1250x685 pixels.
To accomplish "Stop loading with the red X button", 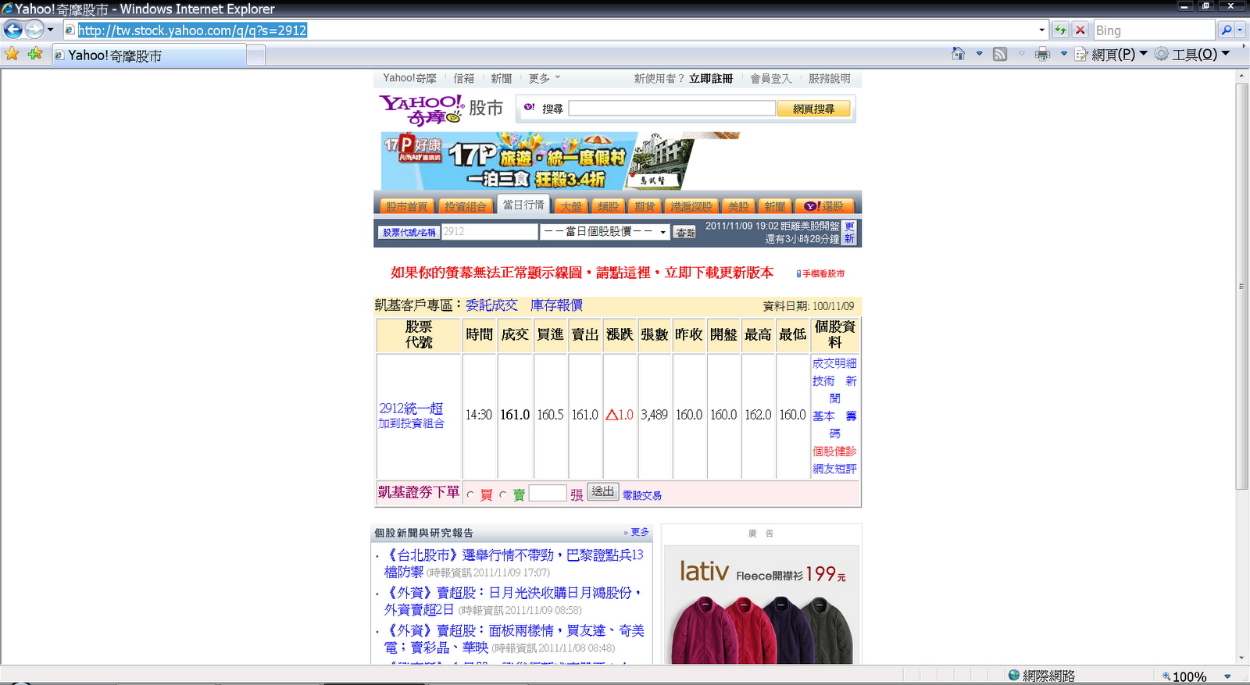I will (1080, 30).
